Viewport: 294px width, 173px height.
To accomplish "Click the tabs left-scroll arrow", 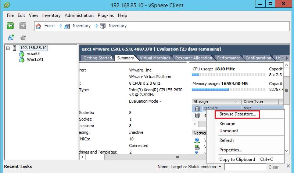I will point(283,58).
